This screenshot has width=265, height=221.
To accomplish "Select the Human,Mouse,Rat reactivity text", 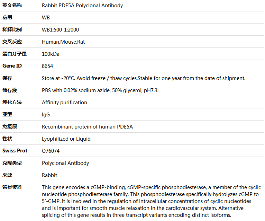I will (63, 42).
